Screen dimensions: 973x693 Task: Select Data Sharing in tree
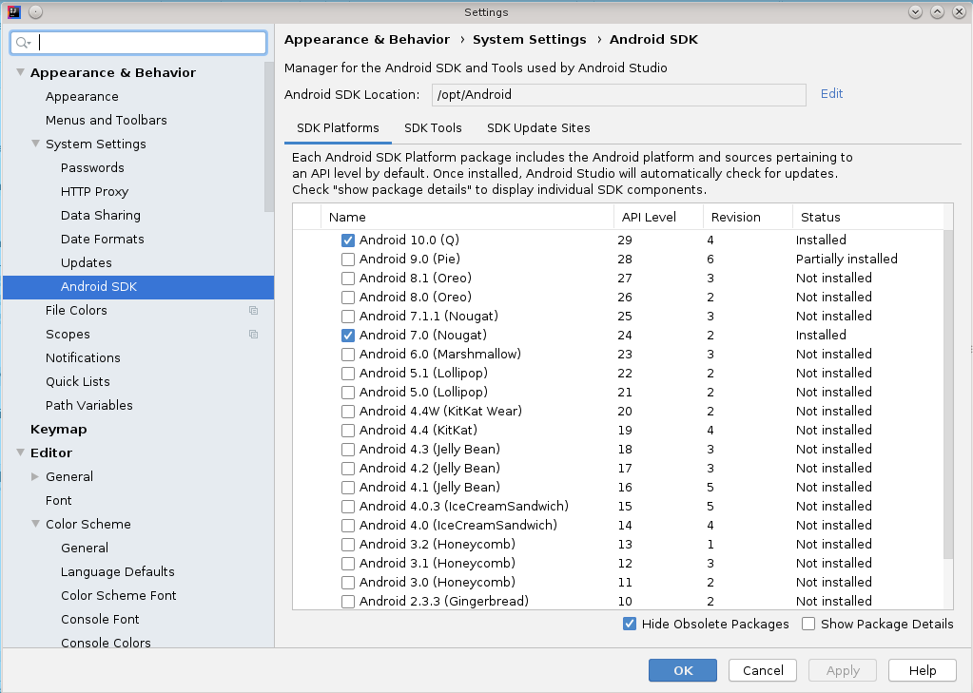click(101, 215)
